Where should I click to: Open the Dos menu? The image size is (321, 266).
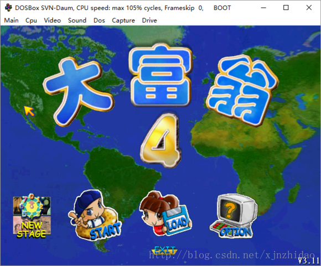[99, 20]
